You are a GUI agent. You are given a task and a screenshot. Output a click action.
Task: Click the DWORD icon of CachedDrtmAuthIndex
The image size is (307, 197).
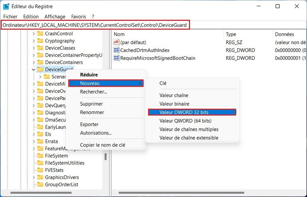pos(116,50)
